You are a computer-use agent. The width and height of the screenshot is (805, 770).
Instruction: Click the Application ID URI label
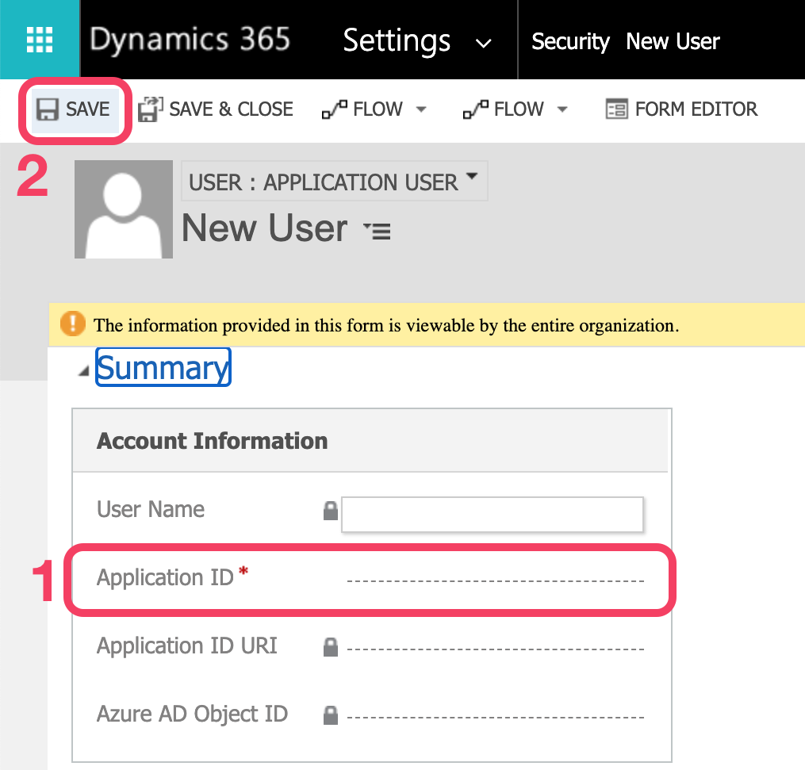(x=187, y=645)
